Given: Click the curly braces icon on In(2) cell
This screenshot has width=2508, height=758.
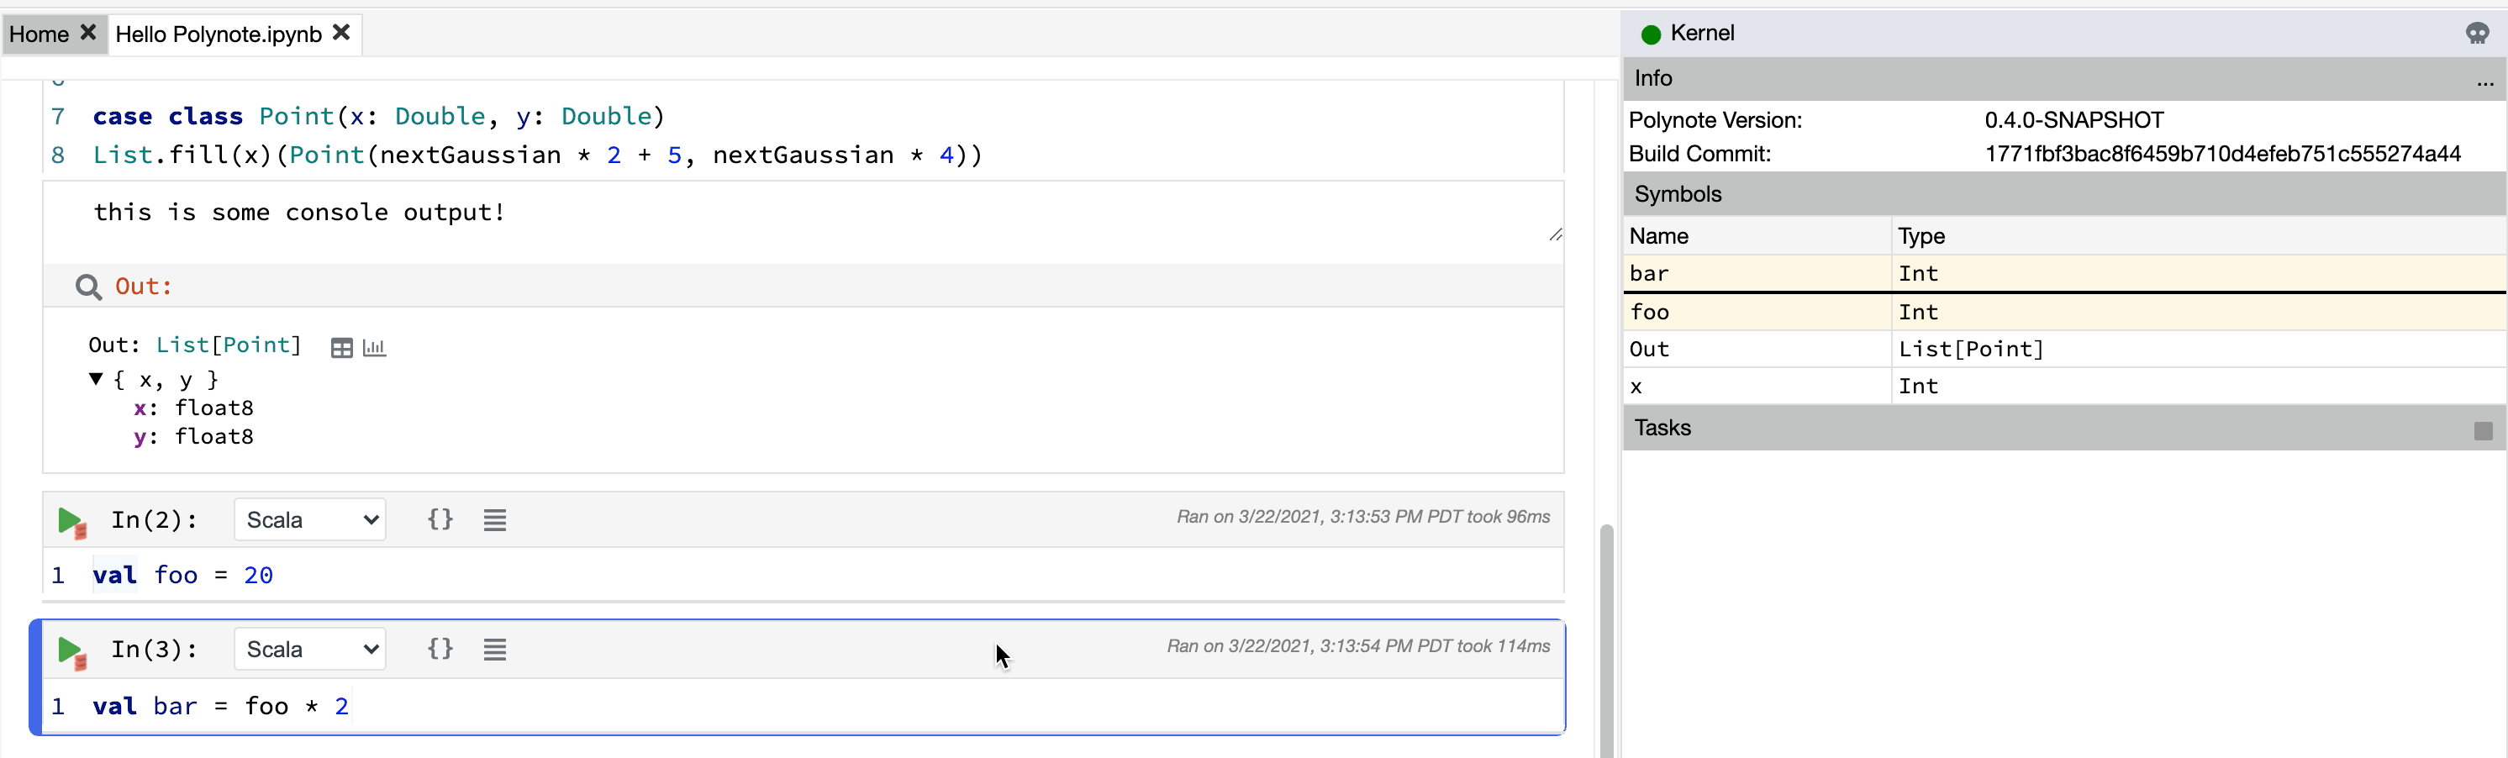Looking at the screenshot, I should [x=440, y=518].
